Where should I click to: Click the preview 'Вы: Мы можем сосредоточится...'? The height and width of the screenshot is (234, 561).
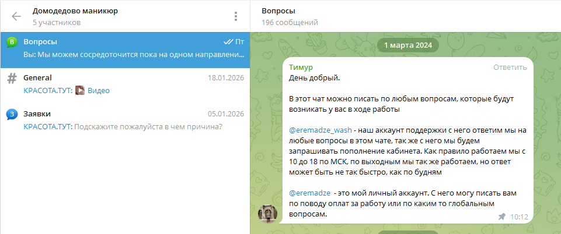pos(134,55)
